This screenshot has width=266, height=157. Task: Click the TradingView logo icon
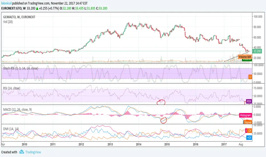point(21,152)
